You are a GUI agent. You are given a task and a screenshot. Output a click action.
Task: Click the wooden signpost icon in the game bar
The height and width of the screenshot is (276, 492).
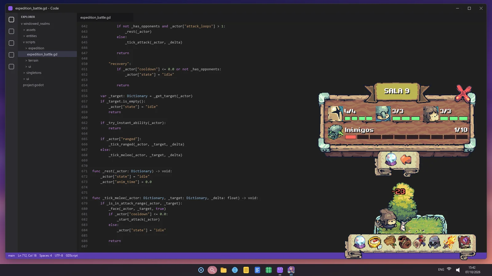coord(390,242)
